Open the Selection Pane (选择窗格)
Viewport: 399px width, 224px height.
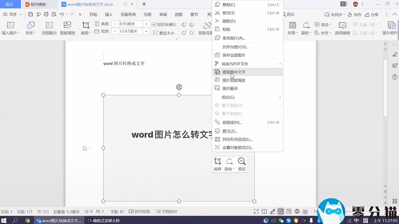click(342, 28)
